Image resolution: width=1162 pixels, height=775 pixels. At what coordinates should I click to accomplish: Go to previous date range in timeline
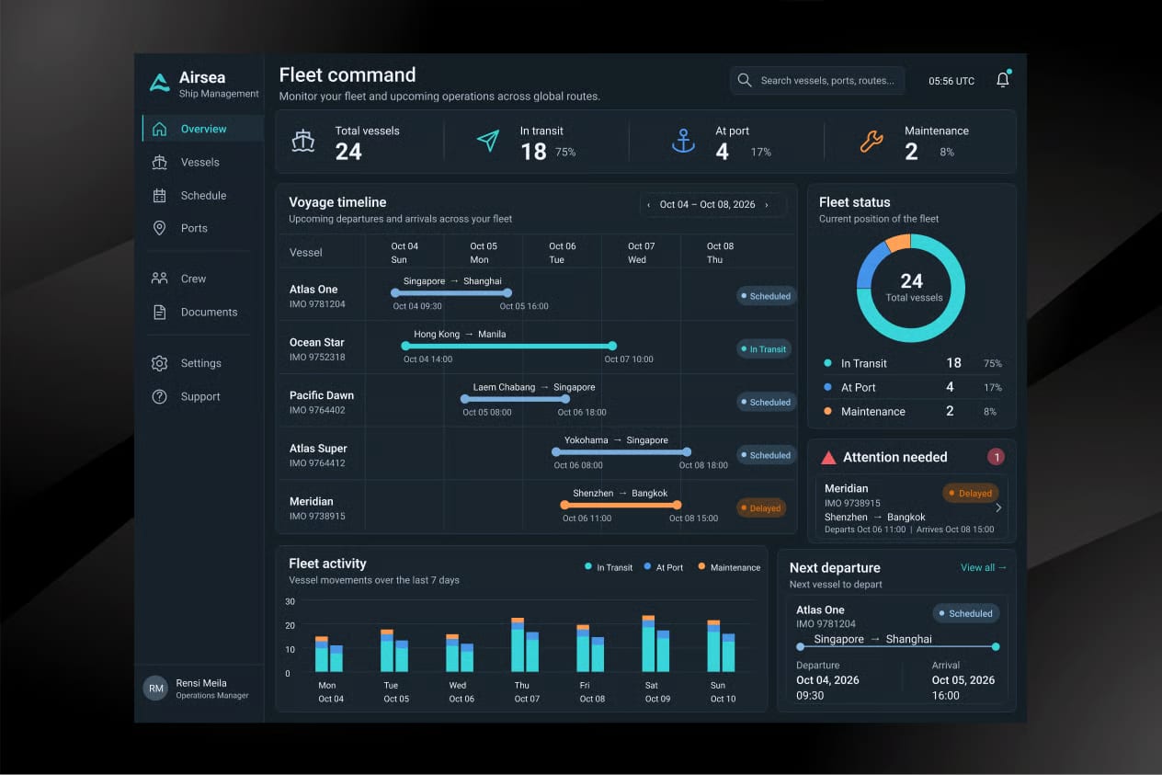coord(649,205)
